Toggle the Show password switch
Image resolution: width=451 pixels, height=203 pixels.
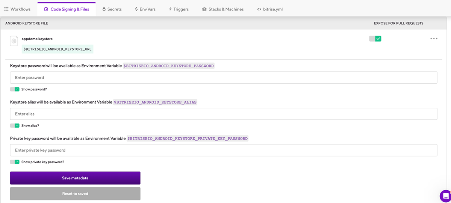point(15,89)
